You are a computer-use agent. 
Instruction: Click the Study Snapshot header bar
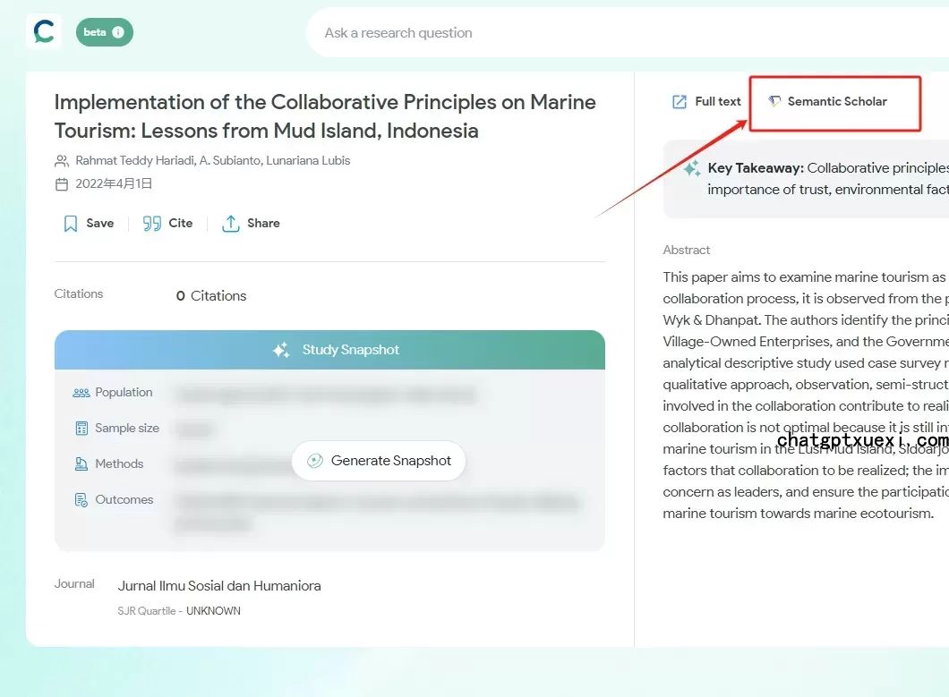coord(329,350)
